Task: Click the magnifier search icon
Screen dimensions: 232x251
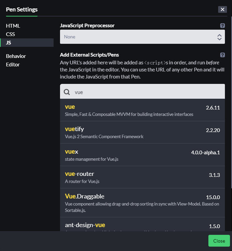Action: pyautogui.click(x=67, y=92)
